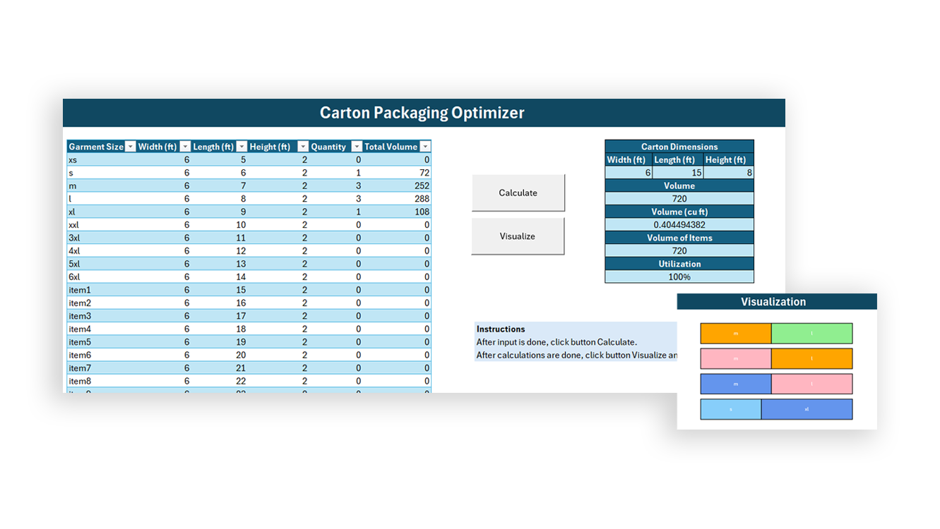Select the 100% Utilization cell
Screen dimensions: 940x529
679,276
